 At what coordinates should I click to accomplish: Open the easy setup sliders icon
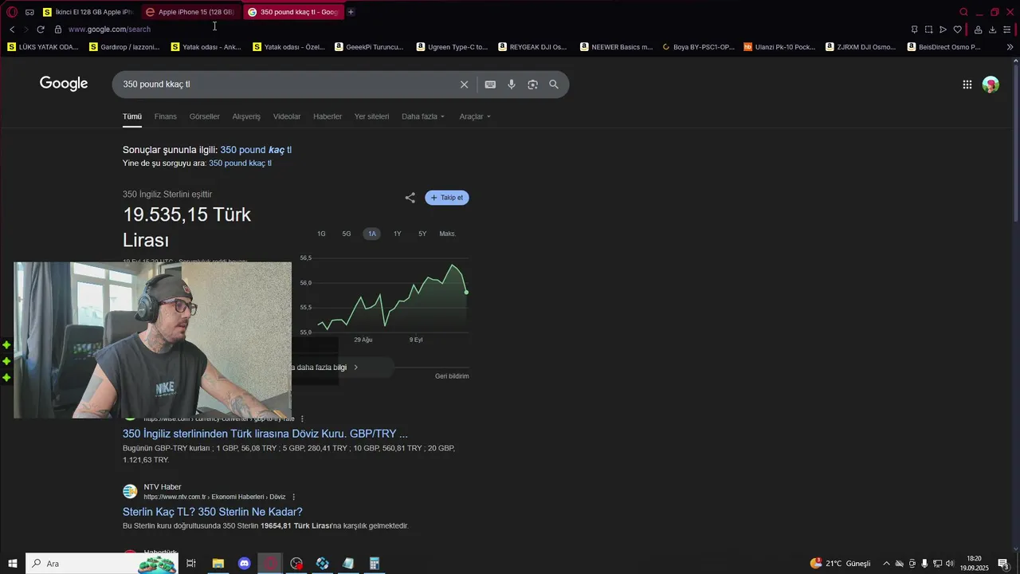coord(1007,29)
